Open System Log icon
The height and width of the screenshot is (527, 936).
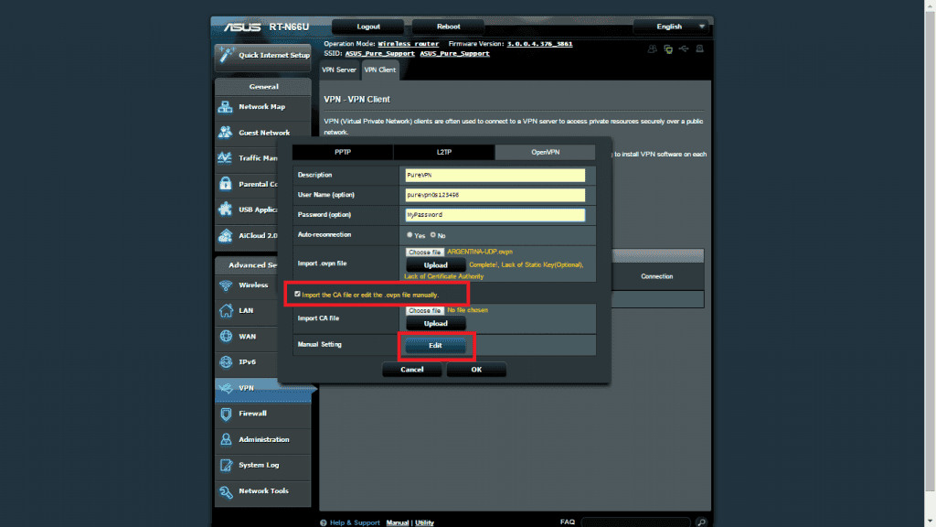coord(226,465)
